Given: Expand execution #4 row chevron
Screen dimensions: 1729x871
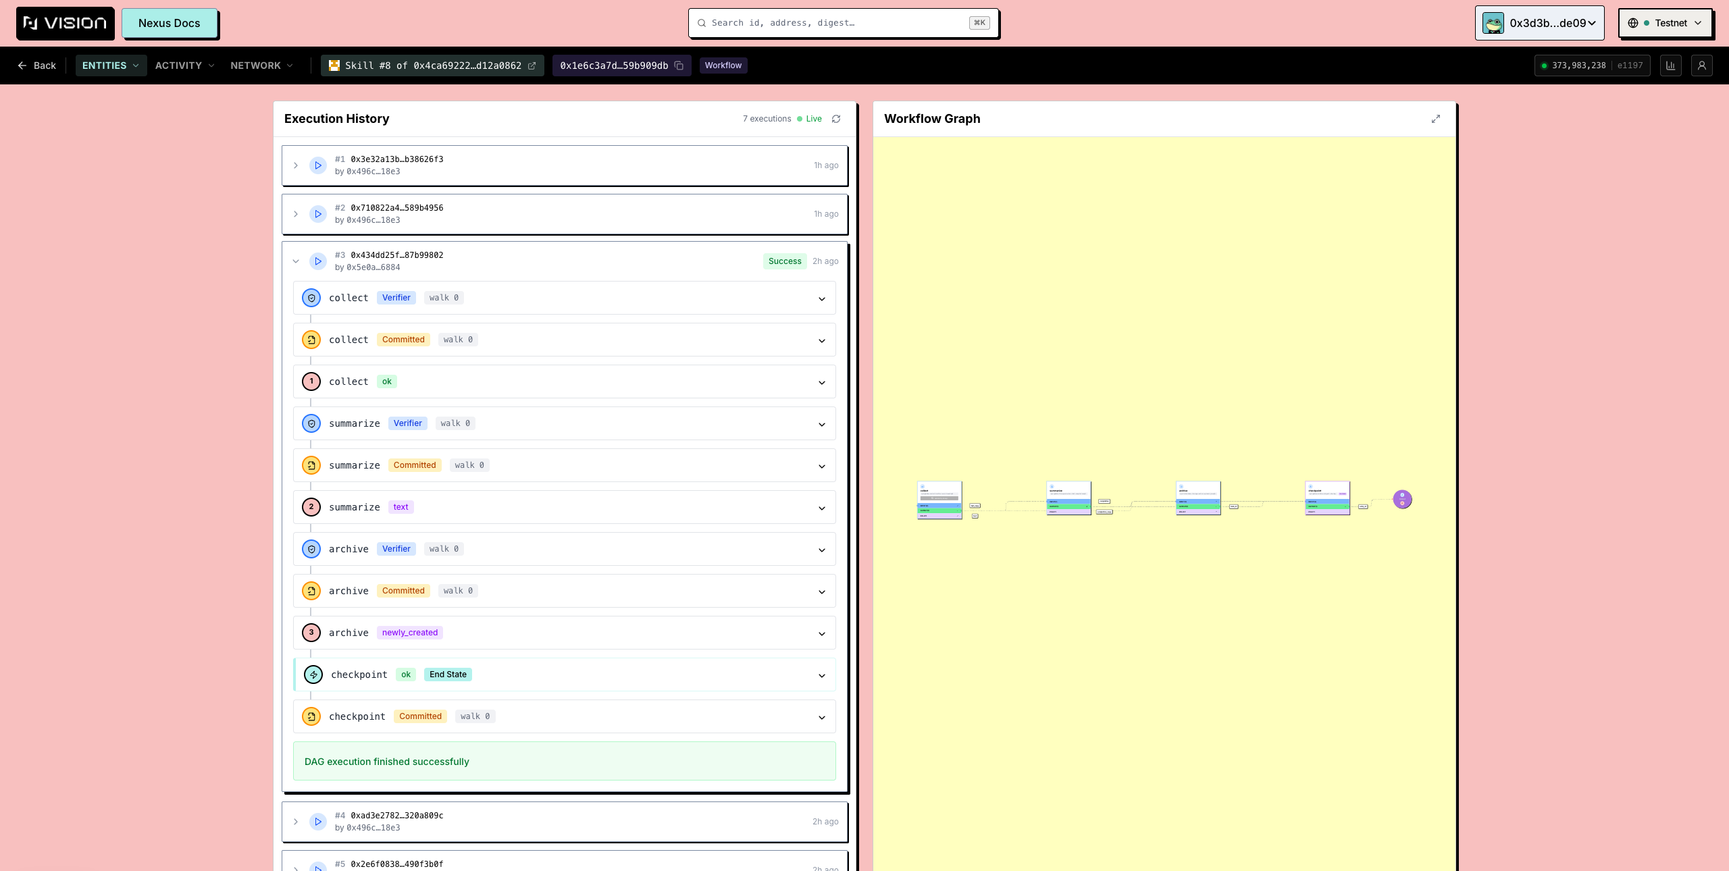Looking at the screenshot, I should 296,822.
